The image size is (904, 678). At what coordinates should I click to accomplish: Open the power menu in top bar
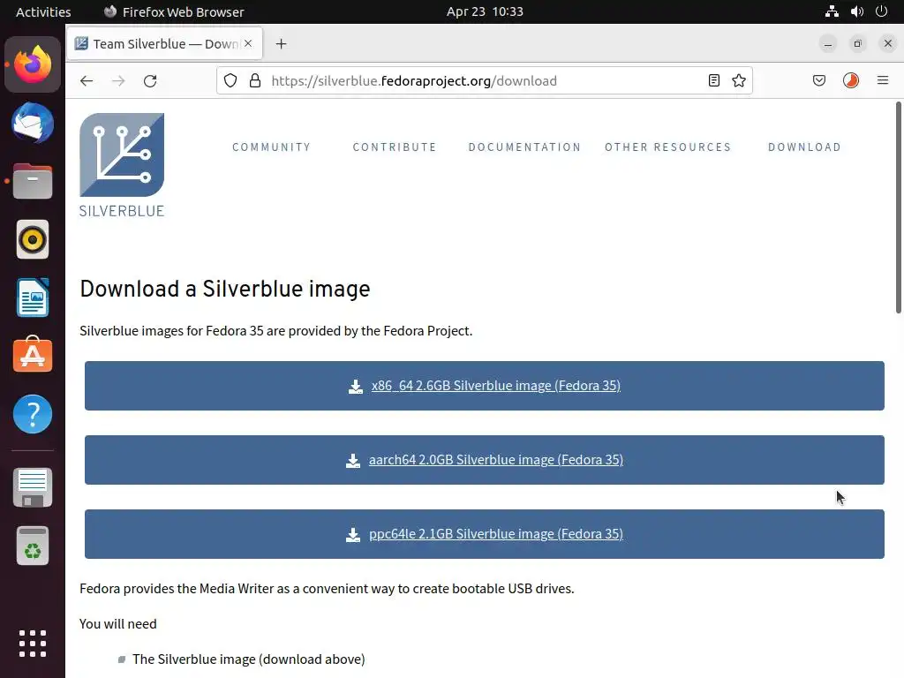click(882, 11)
